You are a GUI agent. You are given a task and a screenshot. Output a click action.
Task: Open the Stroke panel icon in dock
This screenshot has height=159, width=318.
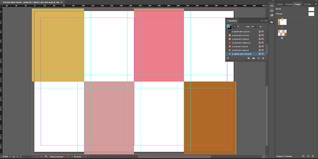coord(272,11)
